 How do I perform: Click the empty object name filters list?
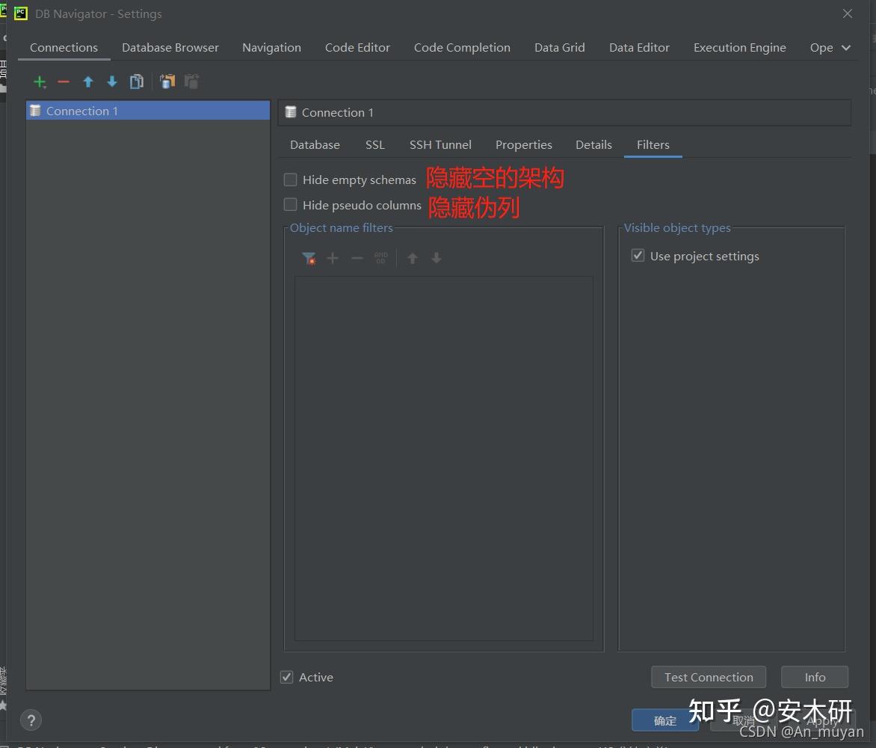(443, 459)
